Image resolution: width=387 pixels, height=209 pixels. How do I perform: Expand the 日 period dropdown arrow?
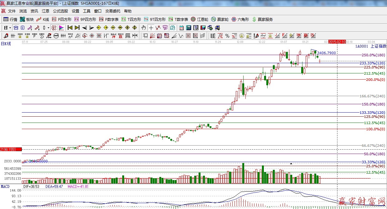pos(10,28)
